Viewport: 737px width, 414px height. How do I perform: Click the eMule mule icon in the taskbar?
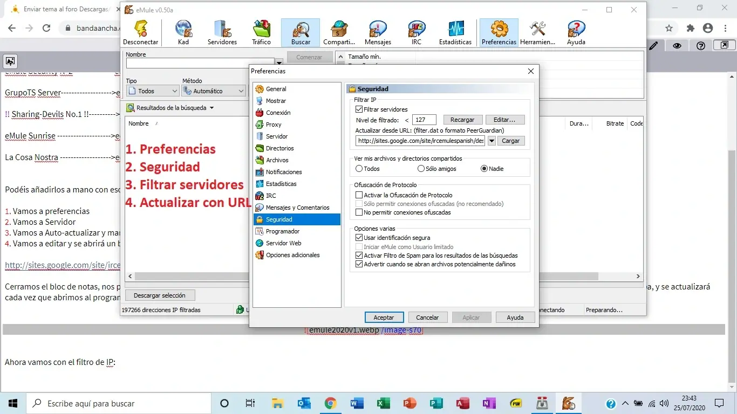568,403
